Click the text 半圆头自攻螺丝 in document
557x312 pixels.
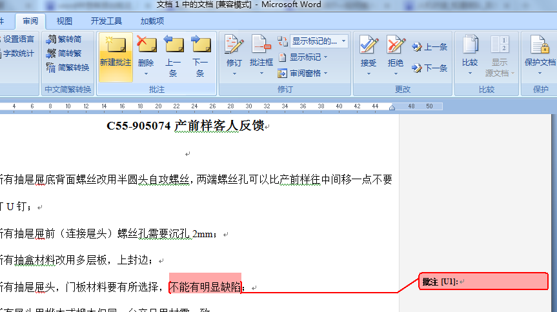click(153, 180)
